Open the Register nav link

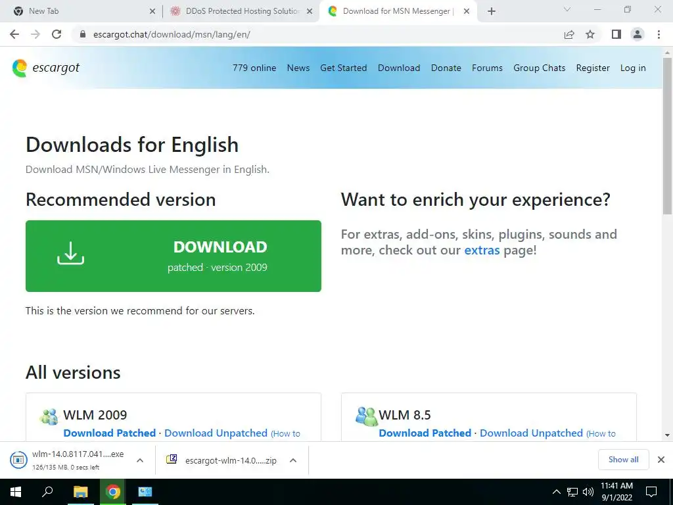(x=593, y=68)
